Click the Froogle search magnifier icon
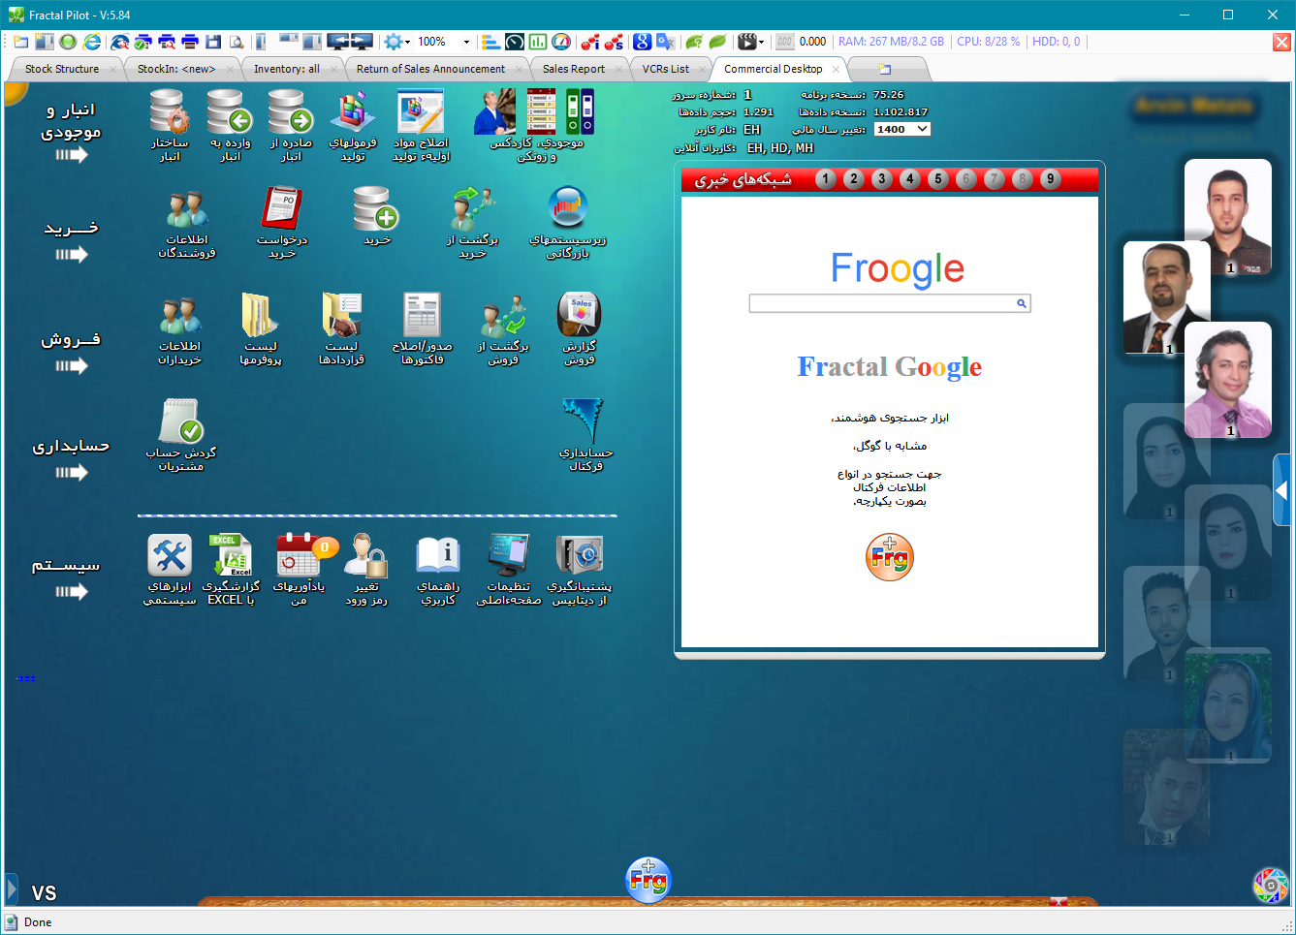Screen dimensions: 1296x935 (x=1021, y=303)
